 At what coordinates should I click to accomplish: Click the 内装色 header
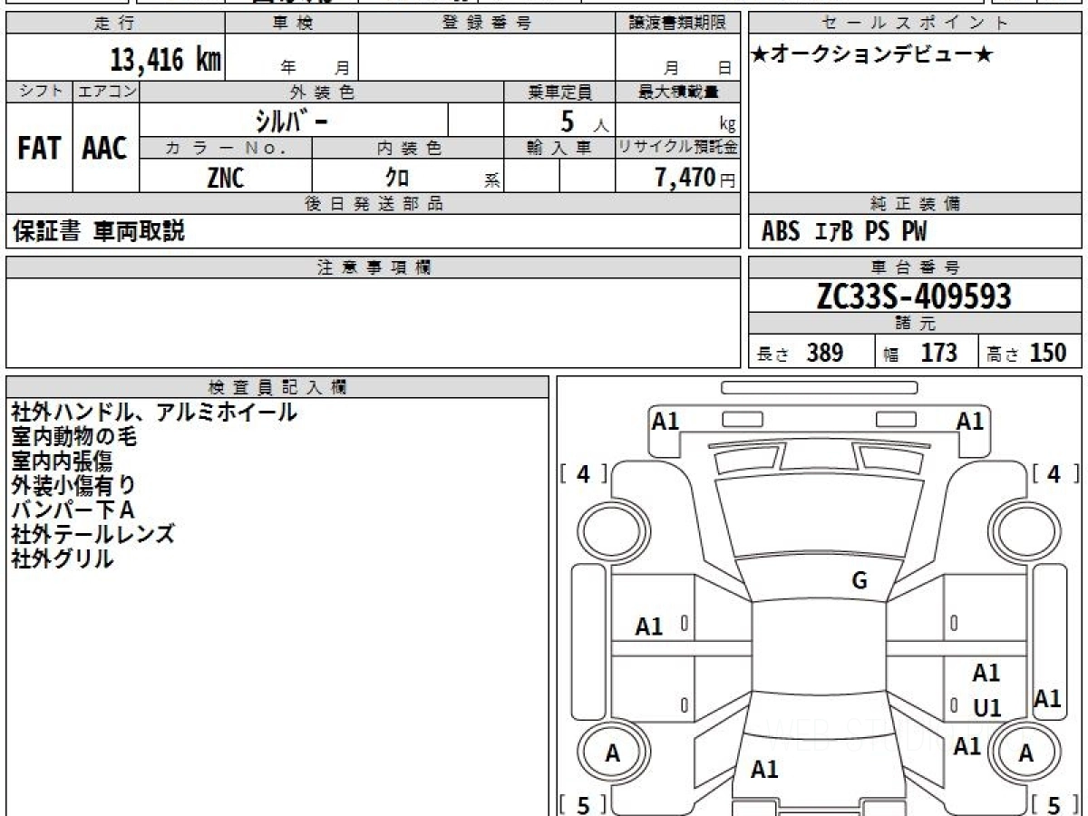pyautogui.click(x=408, y=148)
